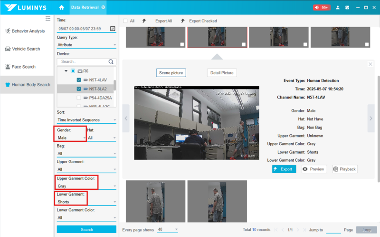Click the Jump button
This screenshot has height=237, width=380.
pyautogui.click(x=366, y=230)
